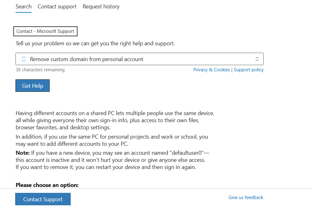The image size is (311, 209).
Task: Click the 'Please choose an option:' label
Action: pos(47,185)
